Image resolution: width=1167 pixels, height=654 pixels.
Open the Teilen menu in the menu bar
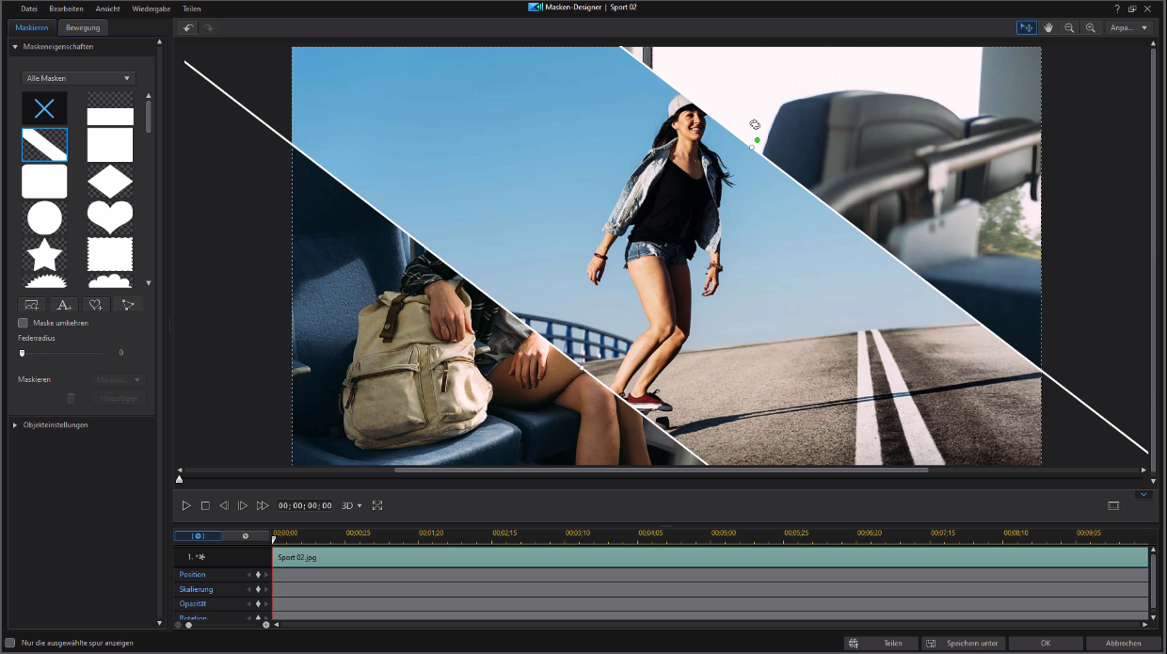coord(192,8)
